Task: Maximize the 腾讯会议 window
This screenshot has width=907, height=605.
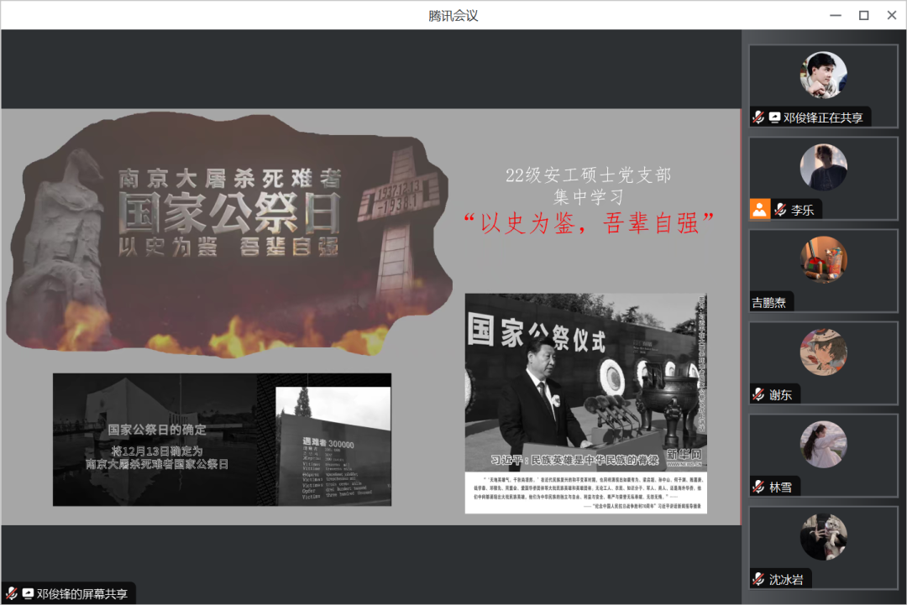Action: click(863, 15)
